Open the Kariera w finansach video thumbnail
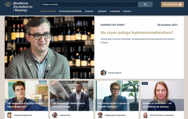 click(x=162, y=96)
